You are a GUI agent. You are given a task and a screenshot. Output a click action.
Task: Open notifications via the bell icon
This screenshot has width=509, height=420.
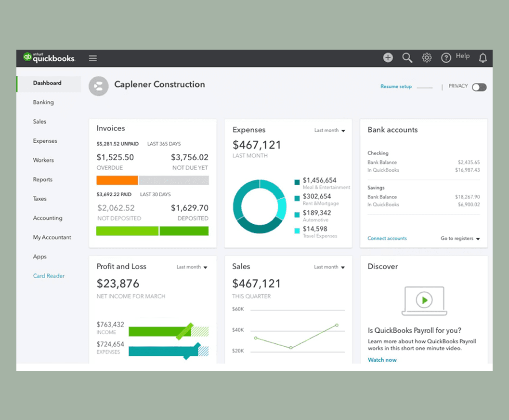point(483,58)
